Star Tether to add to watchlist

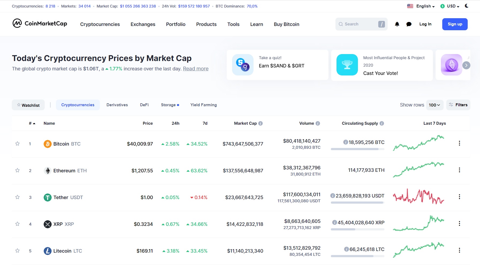tap(17, 197)
